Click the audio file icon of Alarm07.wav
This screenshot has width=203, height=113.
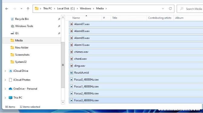(x=71, y=24)
